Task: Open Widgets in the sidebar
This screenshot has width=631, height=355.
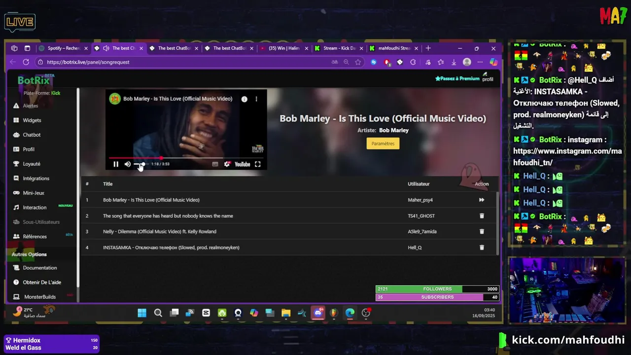Action: point(32,120)
